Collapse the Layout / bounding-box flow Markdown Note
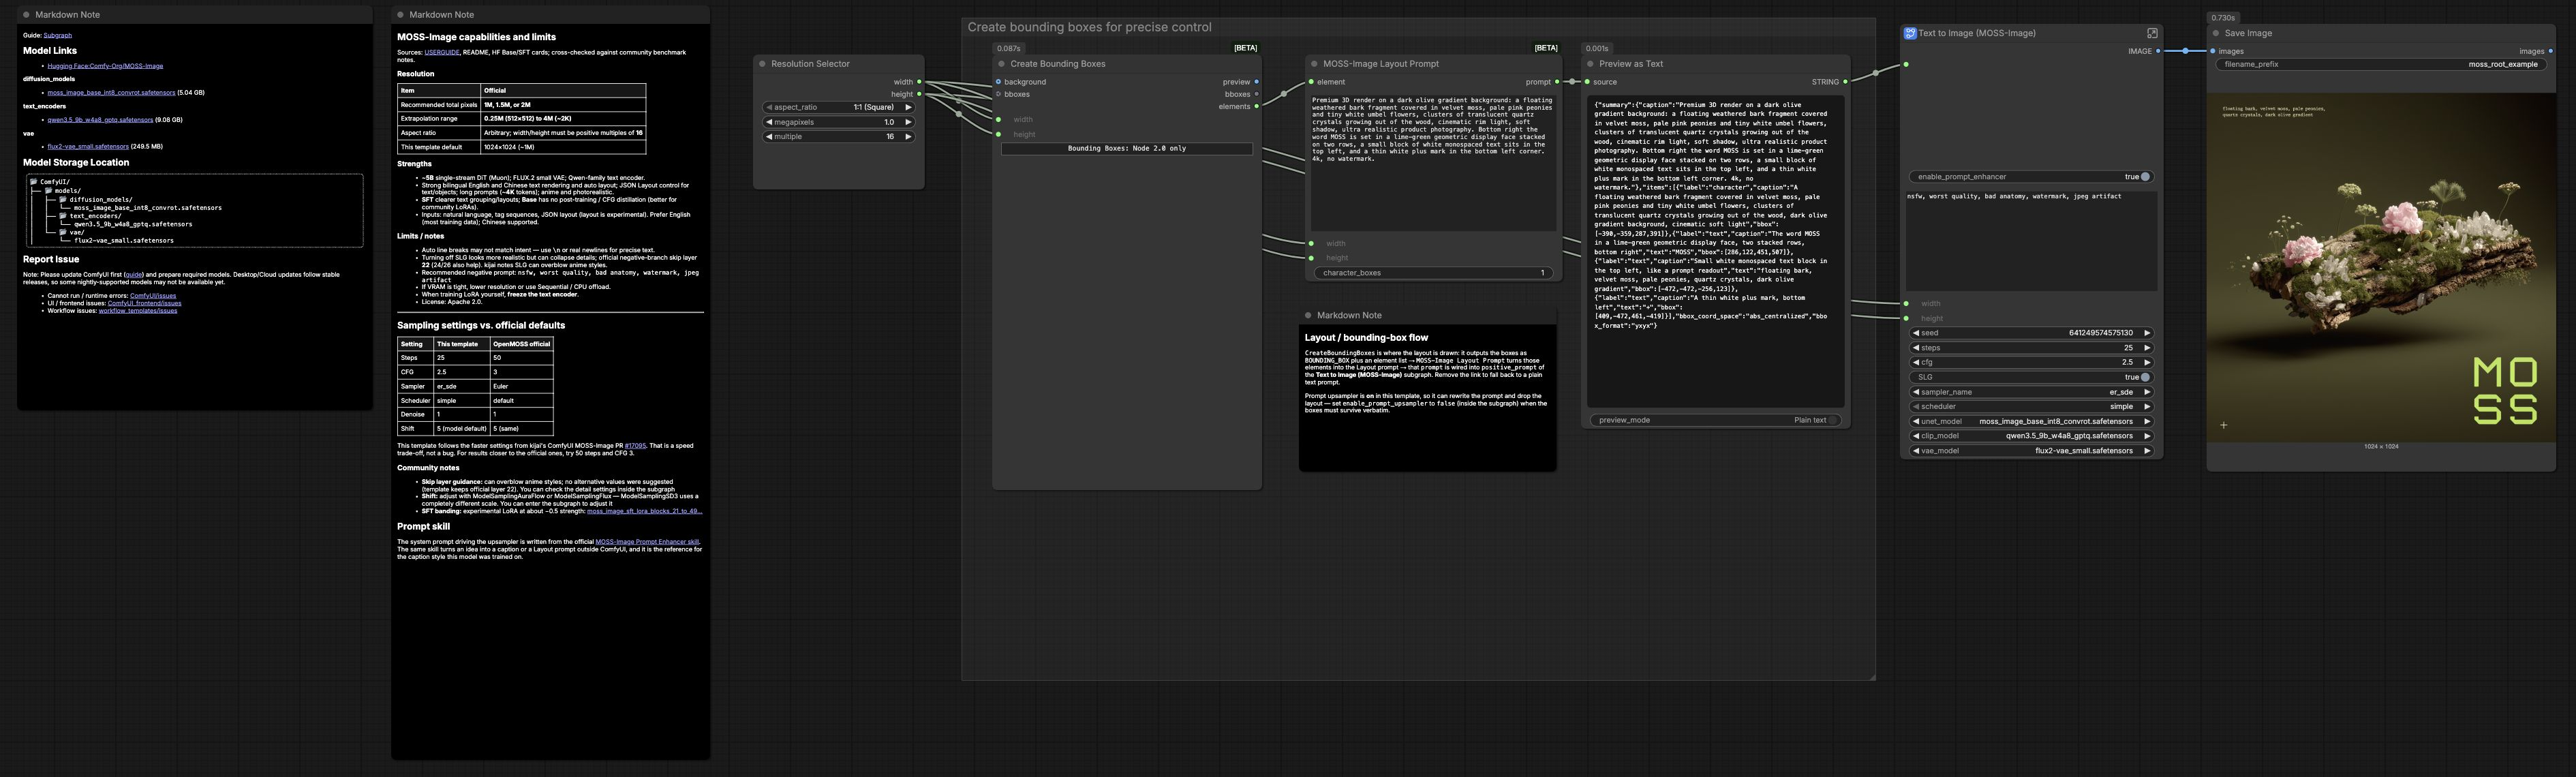The image size is (2576, 777). point(1308,315)
